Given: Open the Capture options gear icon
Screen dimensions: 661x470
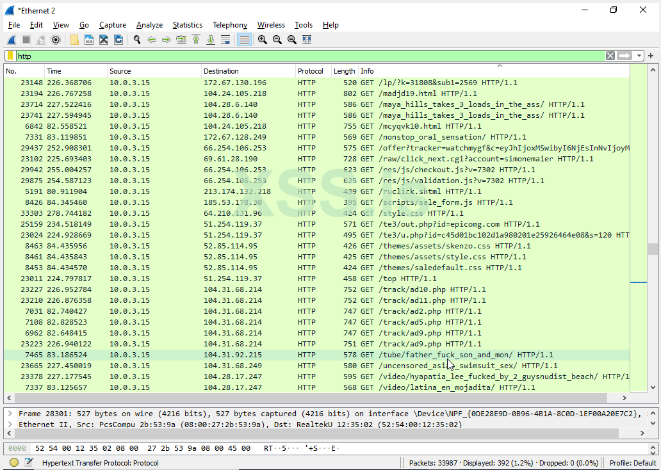Looking at the screenshot, I should [x=55, y=40].
